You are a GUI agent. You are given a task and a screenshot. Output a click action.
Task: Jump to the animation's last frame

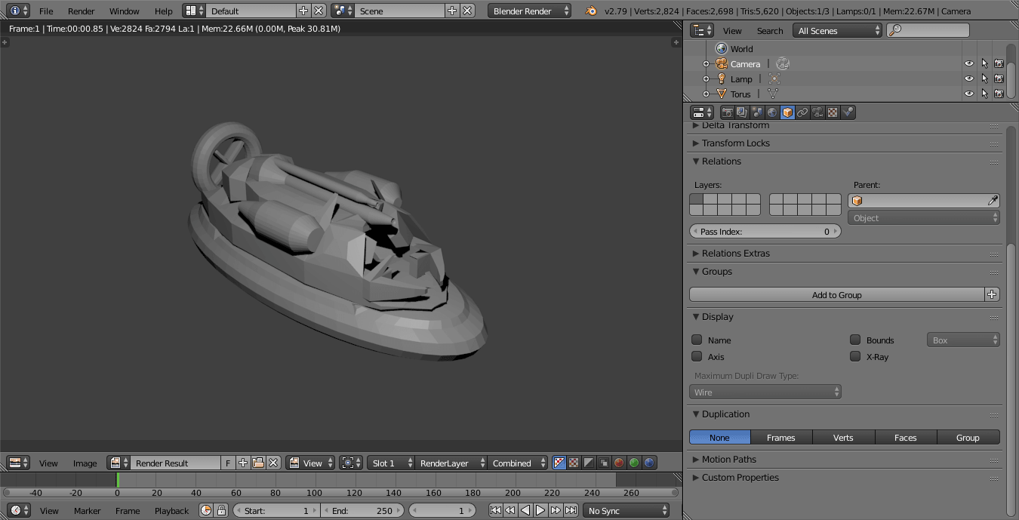pyautogui.click(x=571, y=511)
